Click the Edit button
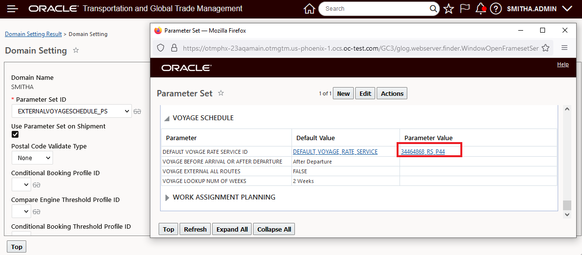The height and width of the screenshot is (255, 582). pos(365,93)
